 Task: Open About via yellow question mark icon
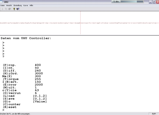point(14,9)
